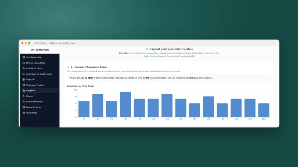
Task: Navigate to Catalogue Produits
Action: [39, 85]
